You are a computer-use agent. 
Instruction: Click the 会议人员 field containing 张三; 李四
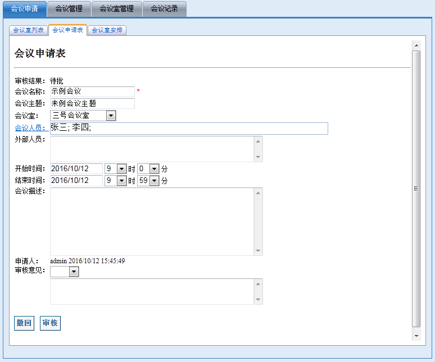[189, 128]
